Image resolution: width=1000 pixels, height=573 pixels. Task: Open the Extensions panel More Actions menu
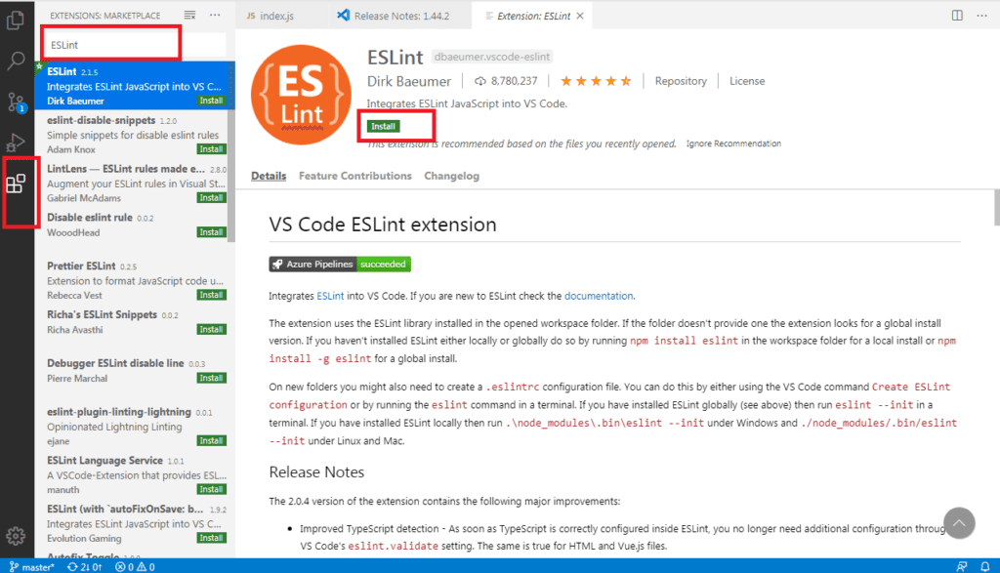215,14
